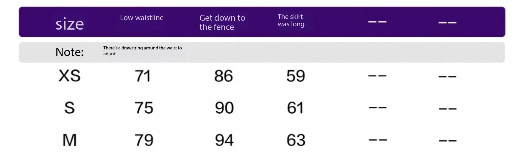Select XS skirt length 59
524x161 pixels.
295,76
